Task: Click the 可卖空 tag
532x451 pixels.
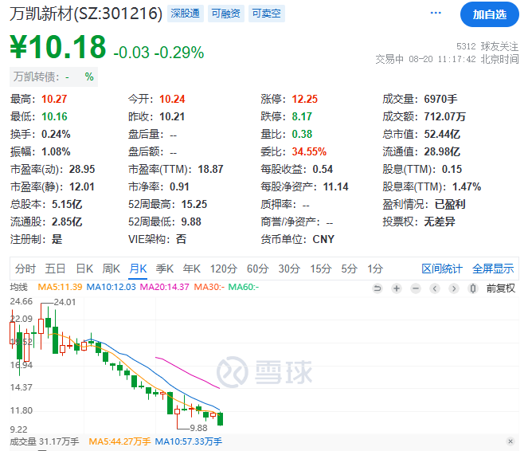Action: 266,14
